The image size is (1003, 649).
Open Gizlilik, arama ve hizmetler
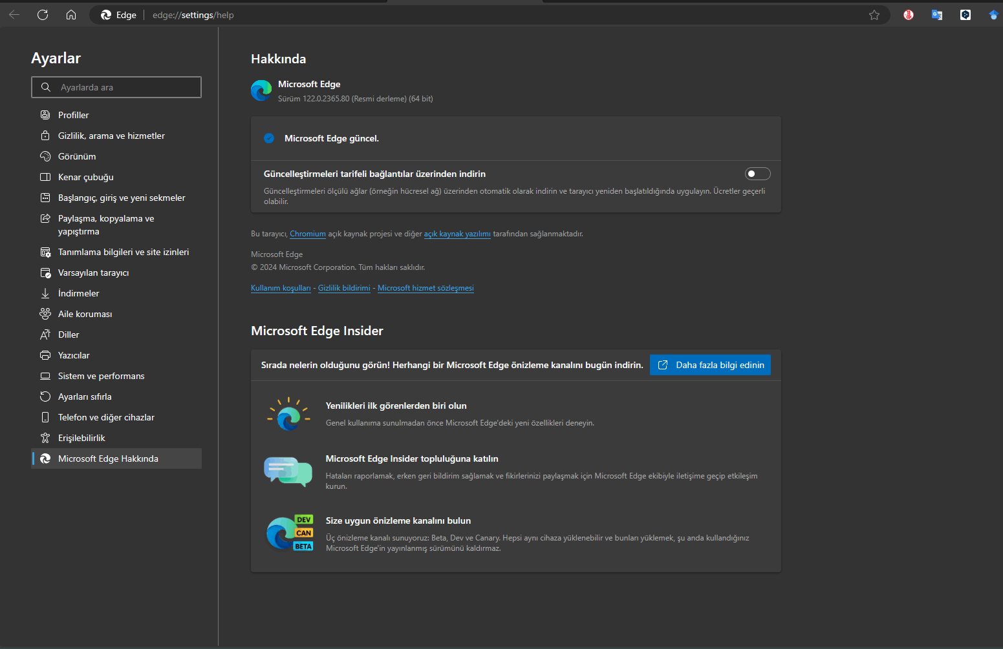[x=116, y=136]
